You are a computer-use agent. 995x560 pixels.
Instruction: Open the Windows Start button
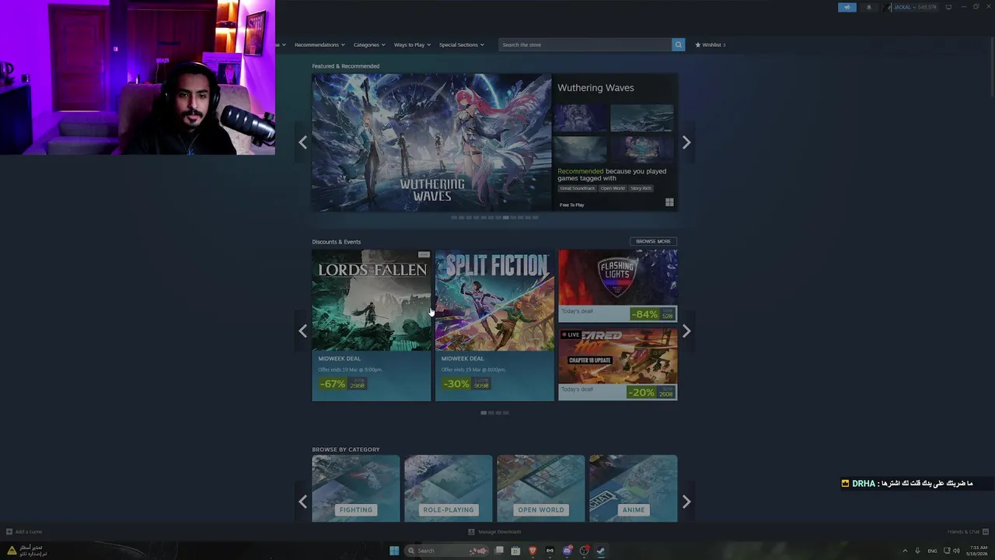tap(394, 551)
